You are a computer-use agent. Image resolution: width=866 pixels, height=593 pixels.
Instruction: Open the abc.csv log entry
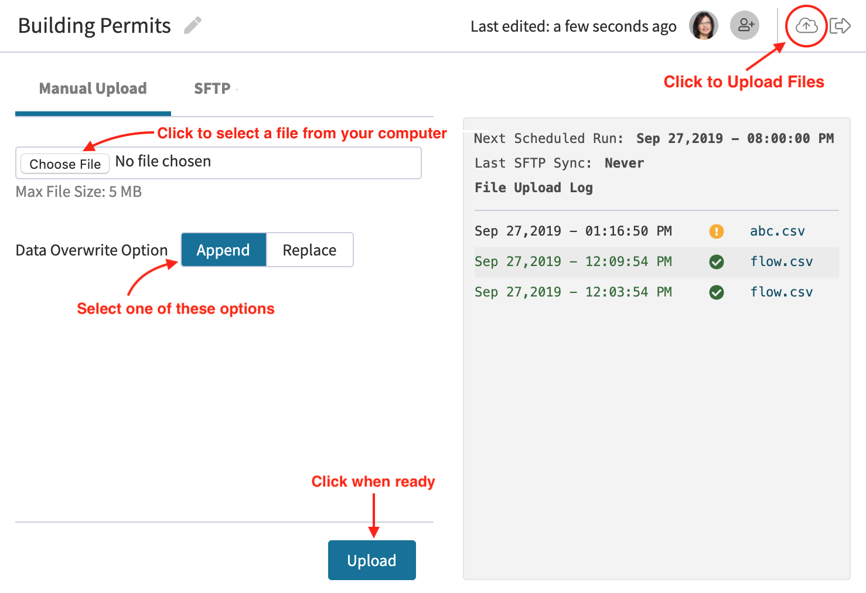tap(777, 231)
